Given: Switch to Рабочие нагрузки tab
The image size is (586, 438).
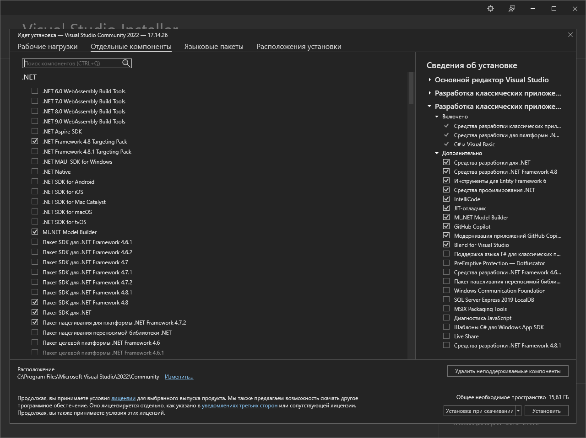Looking at the screenshot, I should point(47,47).
